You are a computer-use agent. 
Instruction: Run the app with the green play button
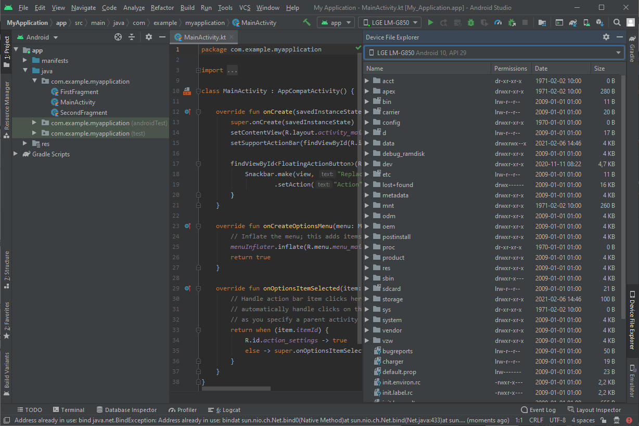(x=430, y=23)
